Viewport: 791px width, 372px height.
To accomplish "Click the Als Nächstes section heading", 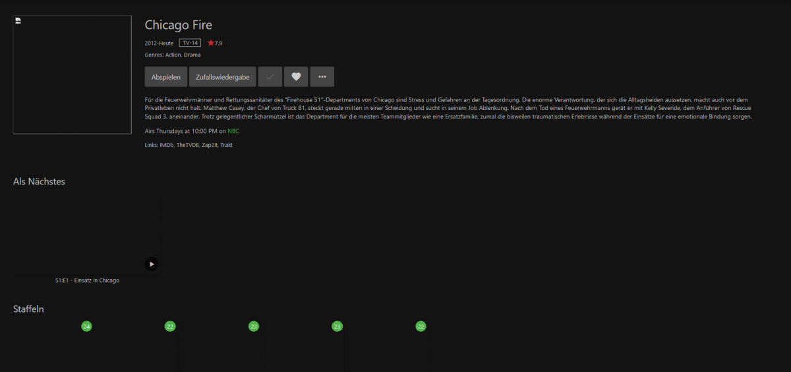I will (39, 182).
